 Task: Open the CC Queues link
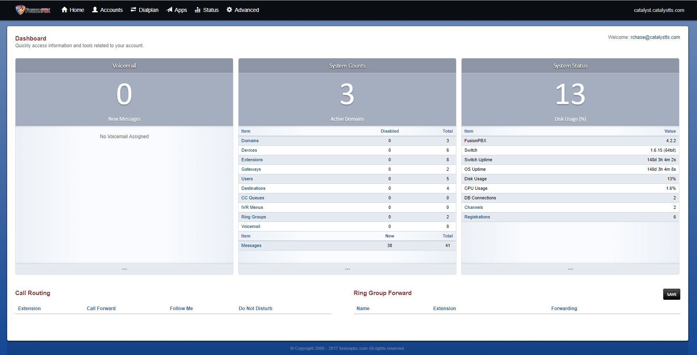(253, 198)
